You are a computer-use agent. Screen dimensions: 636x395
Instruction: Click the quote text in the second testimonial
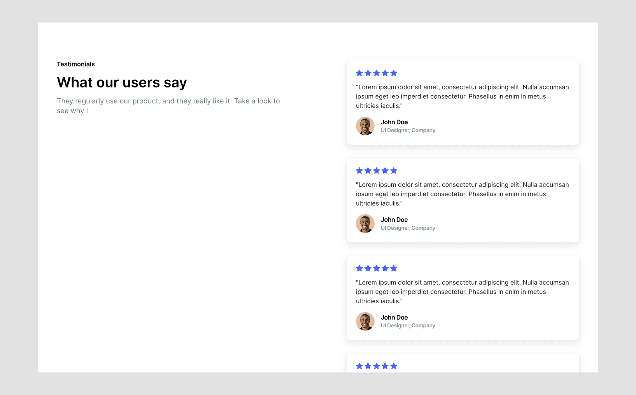pyautogui.click(x=463, y=194)
